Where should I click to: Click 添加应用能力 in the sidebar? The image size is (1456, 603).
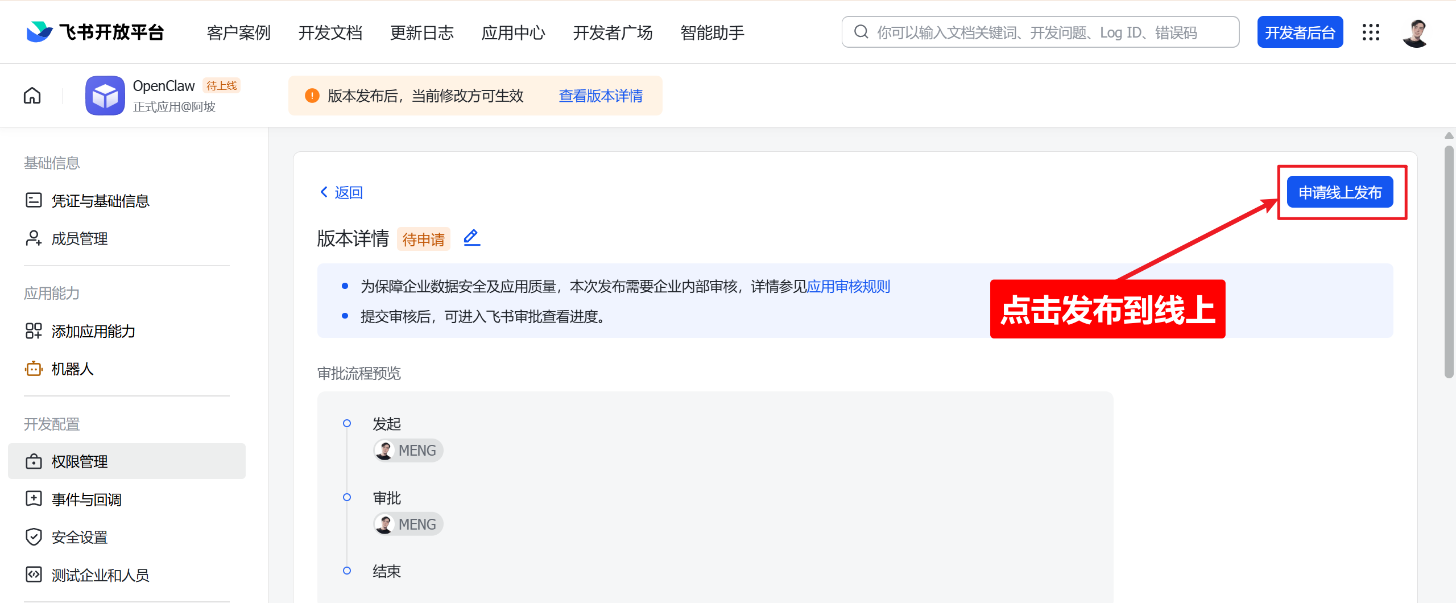[93, 331]
